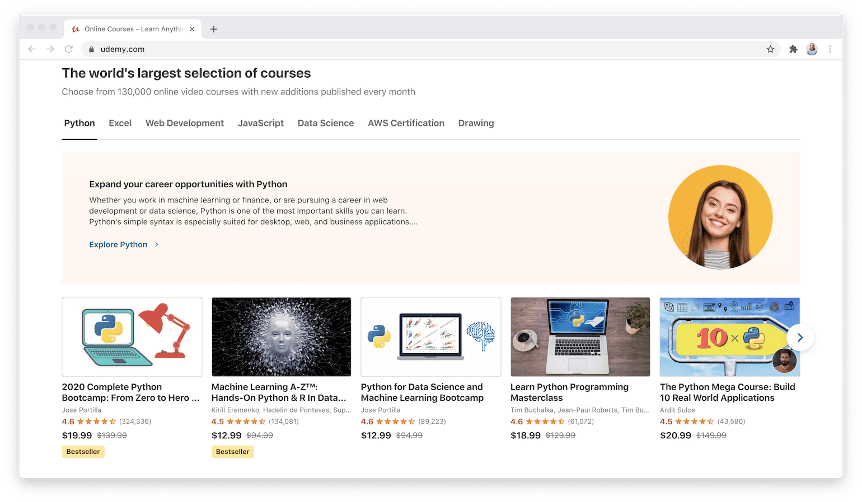
Task: Click the browser profile avatar icon
Action: 812,49
